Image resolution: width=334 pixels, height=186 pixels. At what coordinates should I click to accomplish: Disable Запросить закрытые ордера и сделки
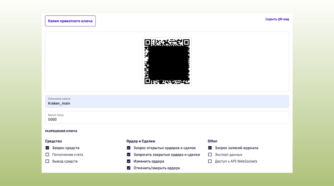pyautogui.click(x=129, y=154)
